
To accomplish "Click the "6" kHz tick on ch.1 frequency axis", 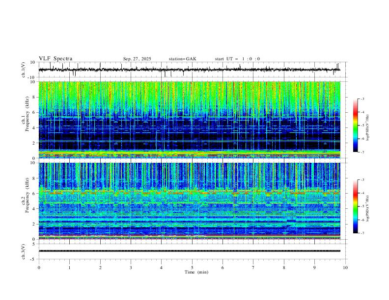I will (x=34, y=112).
